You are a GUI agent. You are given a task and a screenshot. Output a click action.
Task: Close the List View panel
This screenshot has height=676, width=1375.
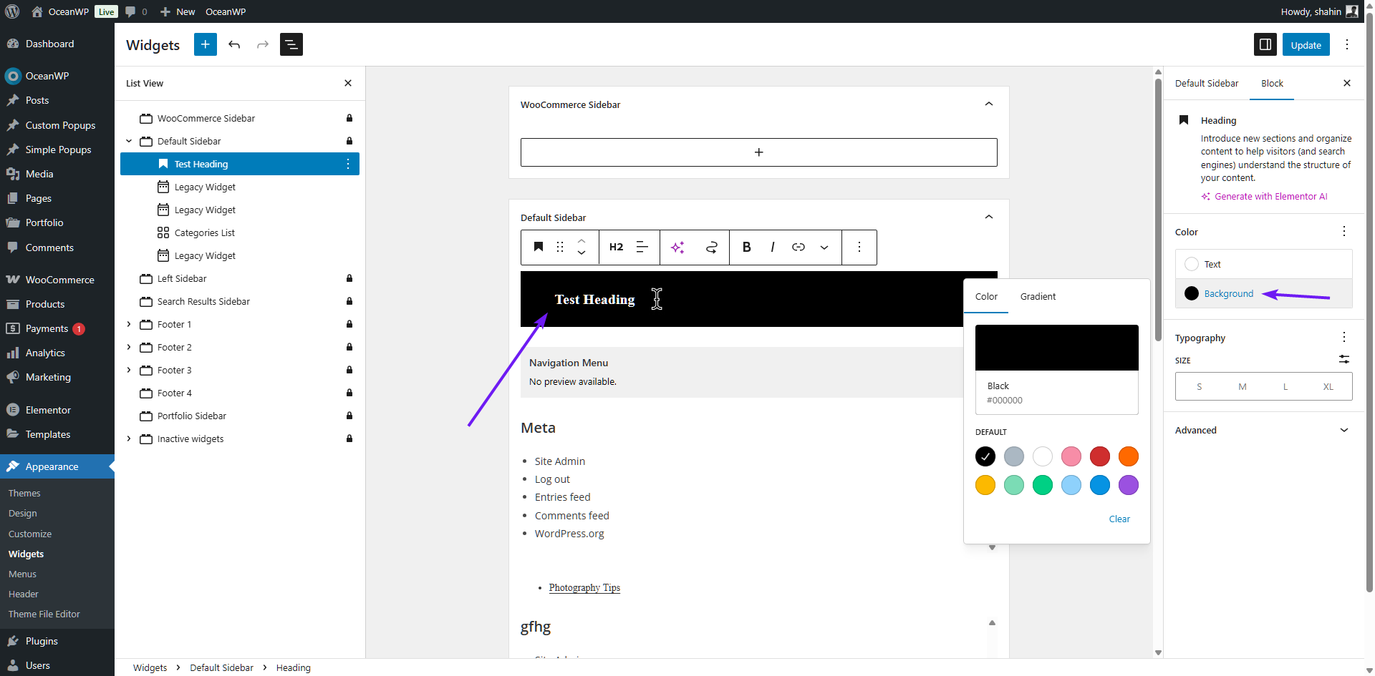[x=348, y=83]
